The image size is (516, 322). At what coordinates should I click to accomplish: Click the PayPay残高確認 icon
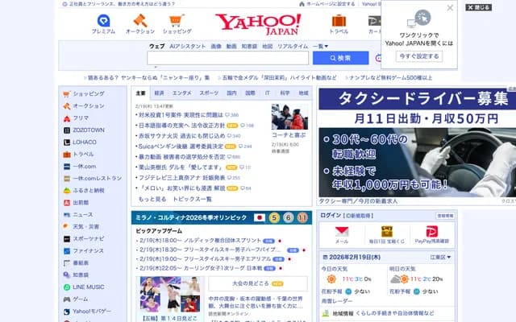[x=433, y=233]
